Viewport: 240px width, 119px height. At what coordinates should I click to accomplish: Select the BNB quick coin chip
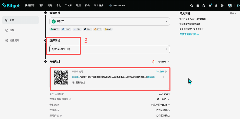tap(108, 29)
